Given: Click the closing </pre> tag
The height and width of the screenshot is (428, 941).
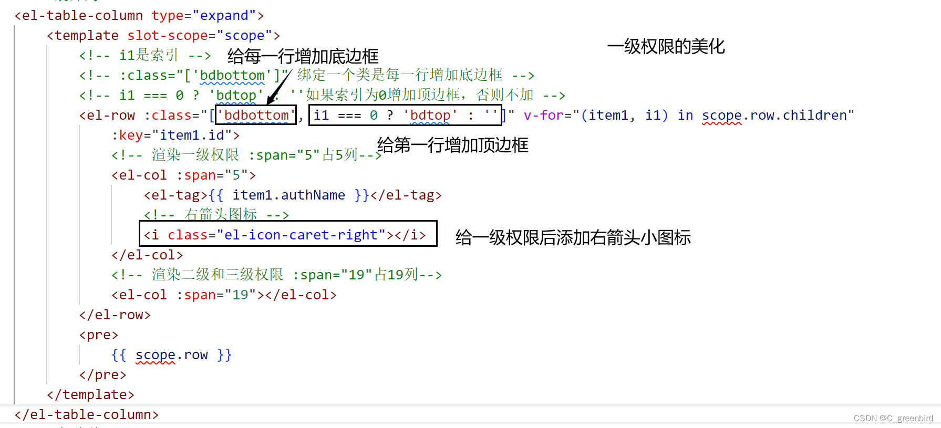Looking at the screenshot, I should coord(102,374).
